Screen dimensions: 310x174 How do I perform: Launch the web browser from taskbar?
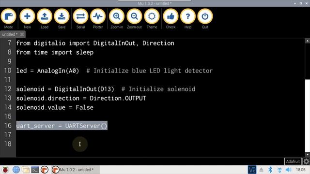click(16, 170)
